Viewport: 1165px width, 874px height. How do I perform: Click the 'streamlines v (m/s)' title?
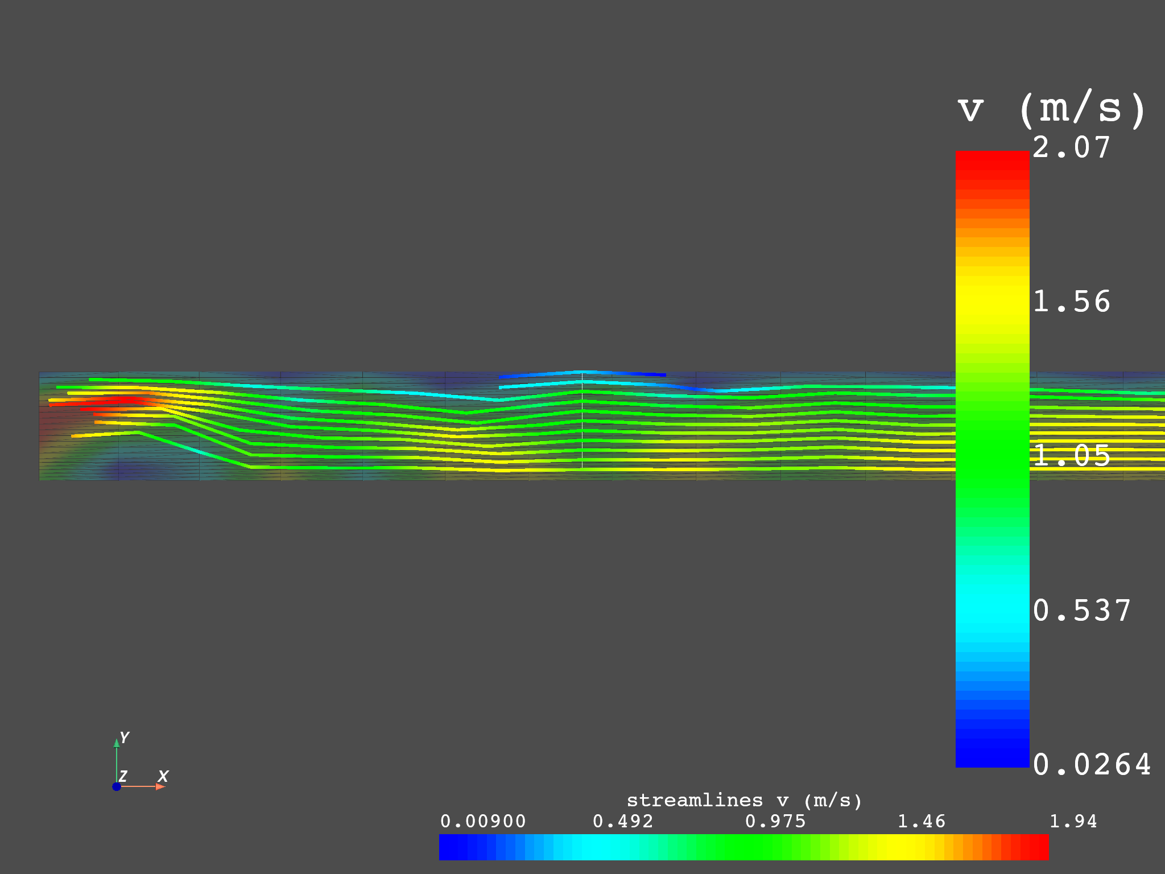(x=744, y=801)
